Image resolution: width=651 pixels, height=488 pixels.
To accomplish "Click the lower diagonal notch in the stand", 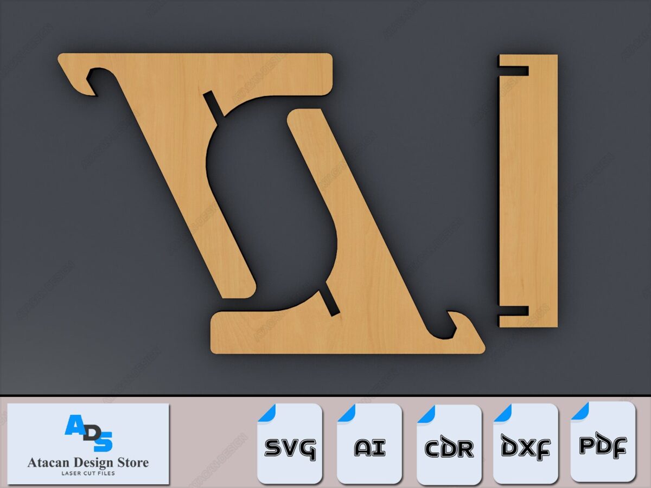I will point(329,301).
